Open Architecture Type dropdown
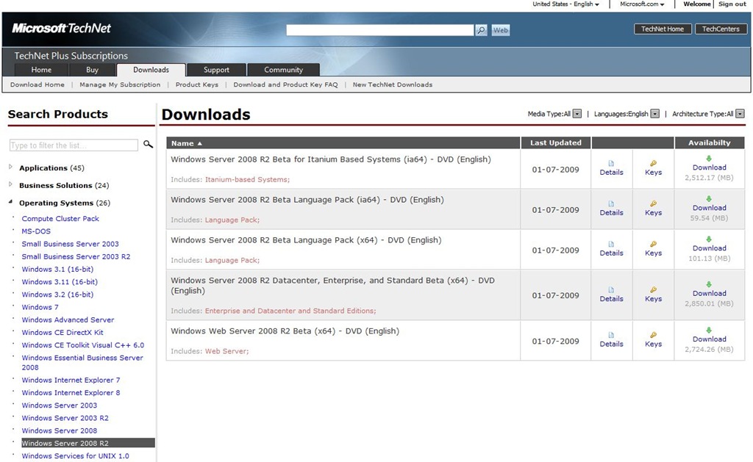Viewport: 753px width, 462px height. [740, 114]
